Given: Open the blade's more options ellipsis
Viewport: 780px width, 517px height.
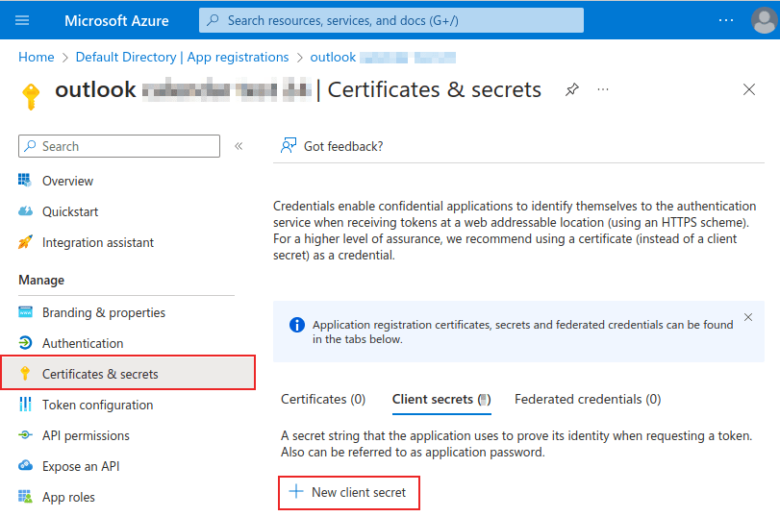Looking at the screenshot, I should click(603, 89).
